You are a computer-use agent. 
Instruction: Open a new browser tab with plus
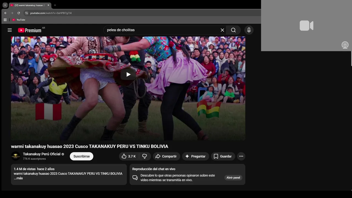coord(55,5)
